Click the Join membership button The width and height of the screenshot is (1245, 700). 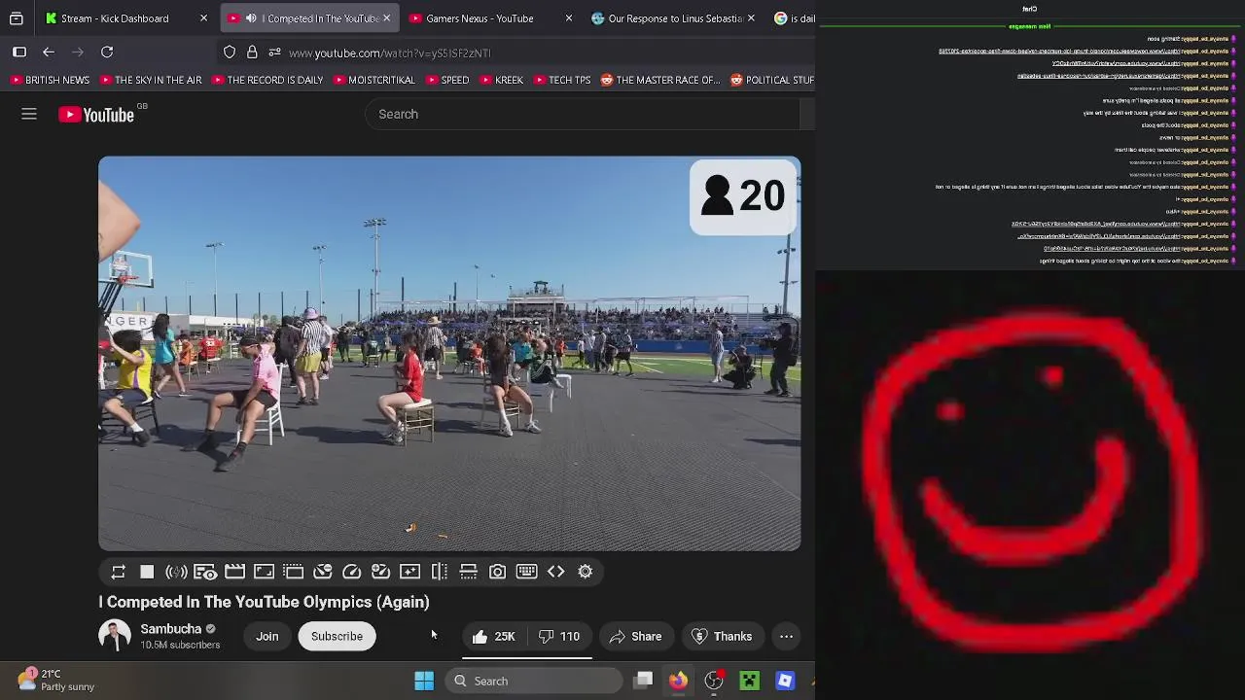[x=267, y=637]
